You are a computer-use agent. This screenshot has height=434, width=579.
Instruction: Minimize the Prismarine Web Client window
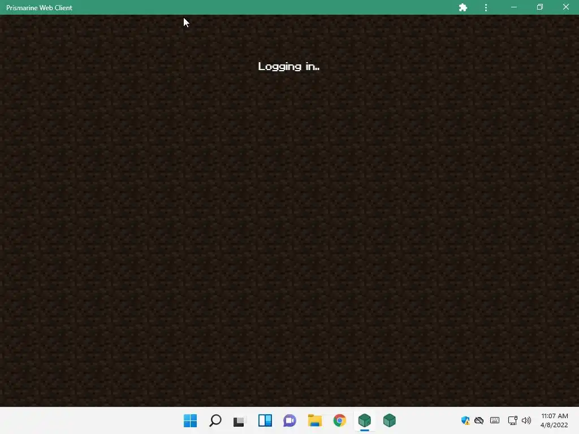[513, 7]
